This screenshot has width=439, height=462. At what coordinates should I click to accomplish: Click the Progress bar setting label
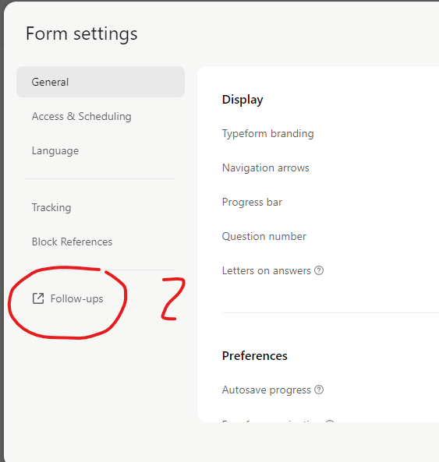click(x=252, y=202)
